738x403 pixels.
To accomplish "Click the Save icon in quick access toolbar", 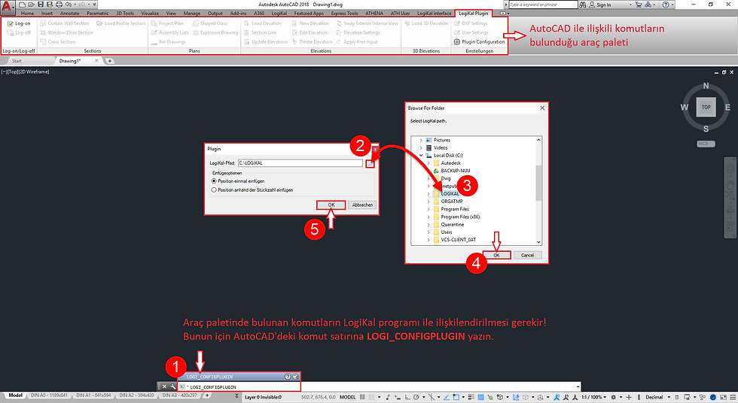I will [41, 5].
